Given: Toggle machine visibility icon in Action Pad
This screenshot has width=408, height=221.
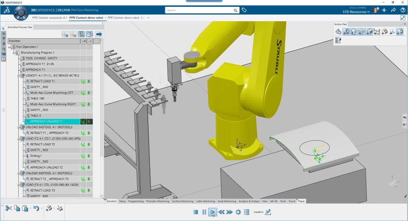Looking at the screenshot, I should coord(346,32).
